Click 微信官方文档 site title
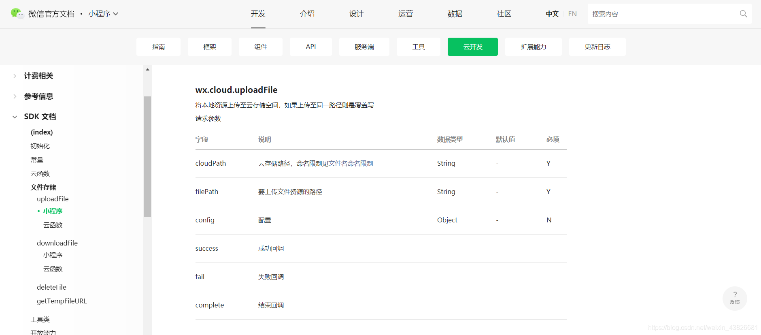Image resolution: width=761 pixels, height=335 pixels. pos(51,14)
